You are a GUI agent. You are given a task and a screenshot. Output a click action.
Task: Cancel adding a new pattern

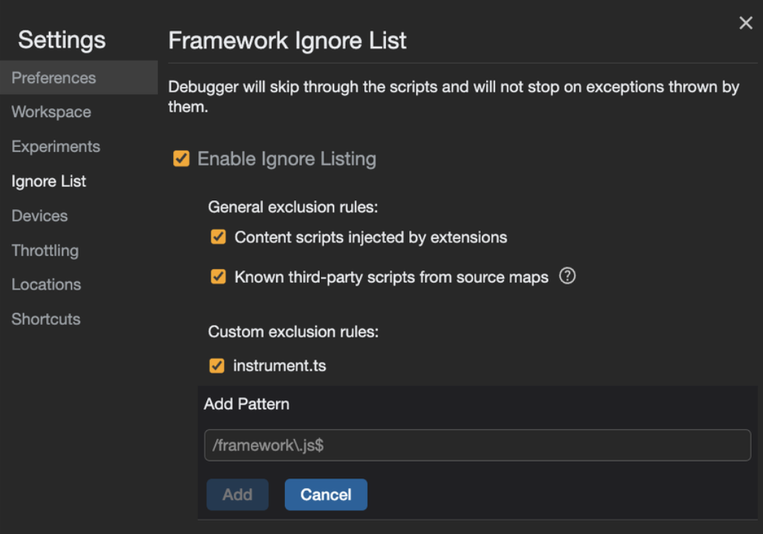[326, 495]
